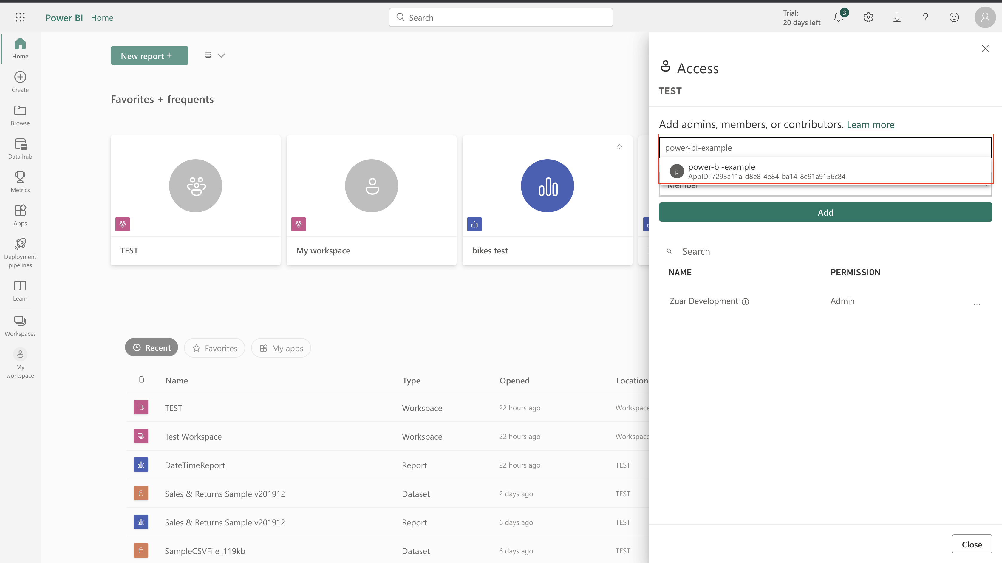
Task: Sort by the Name column header
Action: (x=177, y=381)
